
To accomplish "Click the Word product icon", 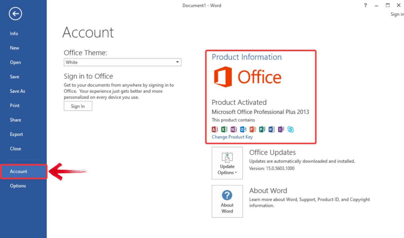I will (x=271, y=129).
